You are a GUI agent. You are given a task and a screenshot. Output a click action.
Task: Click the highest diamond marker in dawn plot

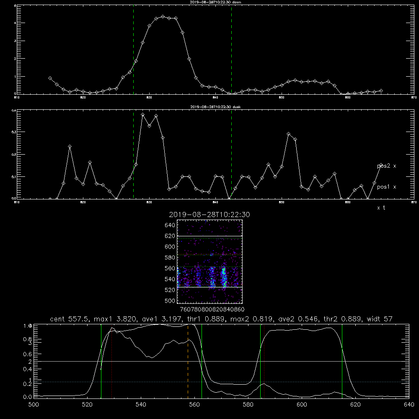163,17
